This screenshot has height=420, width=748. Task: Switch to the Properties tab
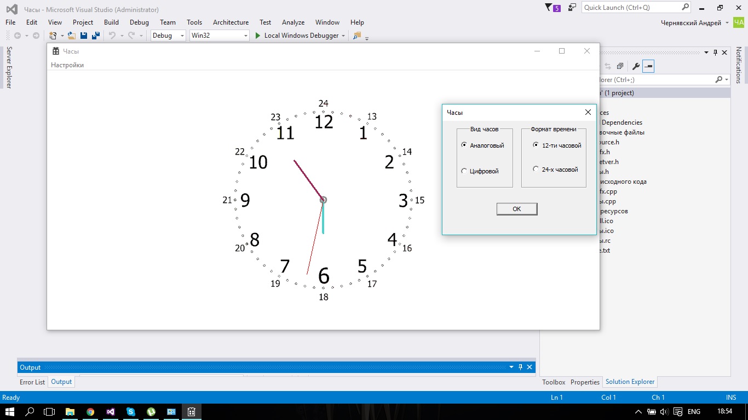pos(585,382)
